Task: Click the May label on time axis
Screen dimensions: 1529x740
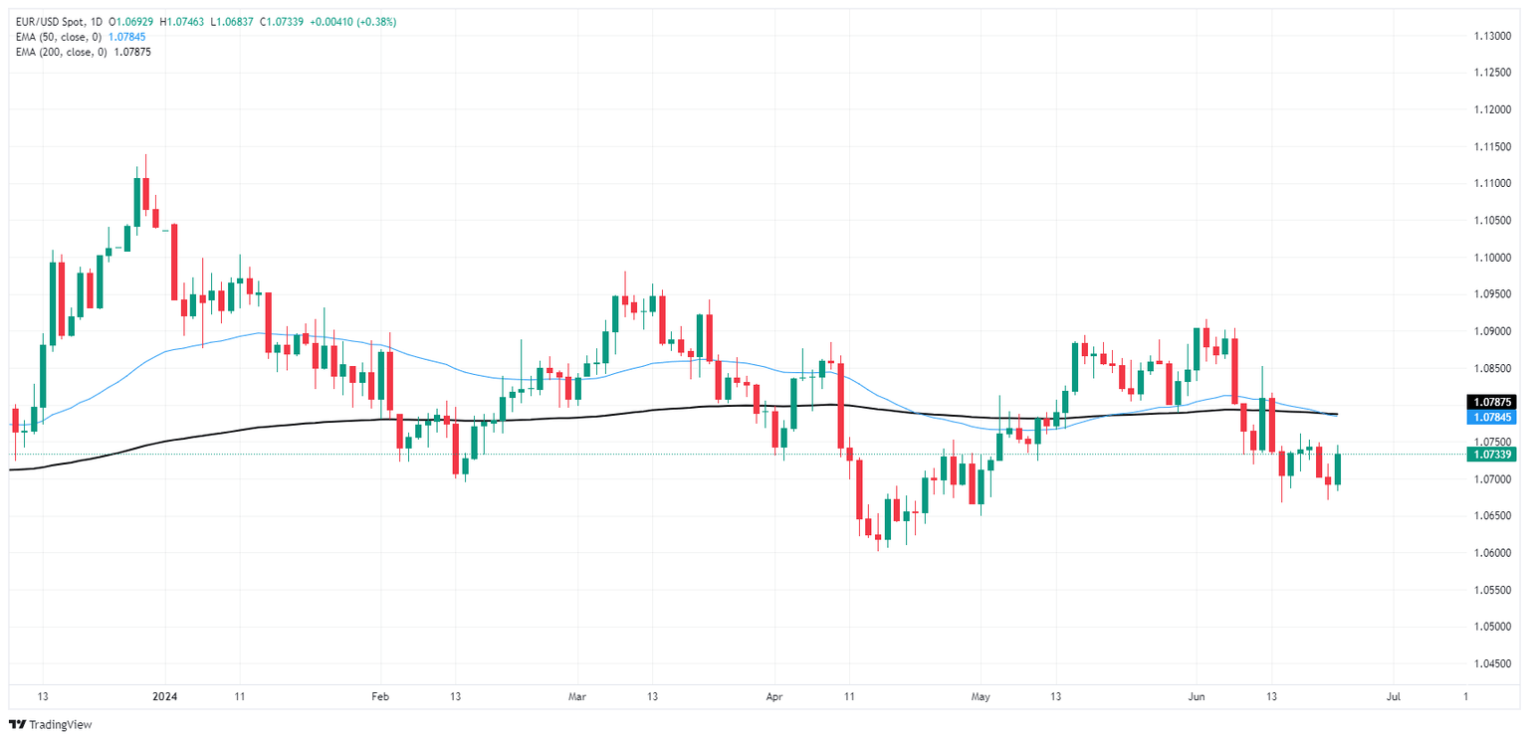Action: pyautogui.click(x=982, y=698)
